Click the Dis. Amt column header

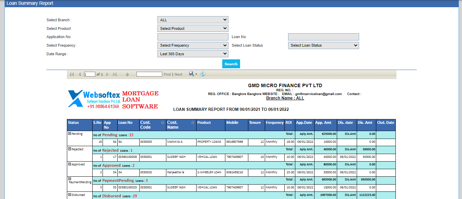pos(366,125)
